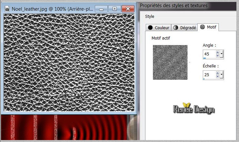The image size is (239, 142).
Task: Minimize the Noel_leather.jpg window
Action: (101, 9)
